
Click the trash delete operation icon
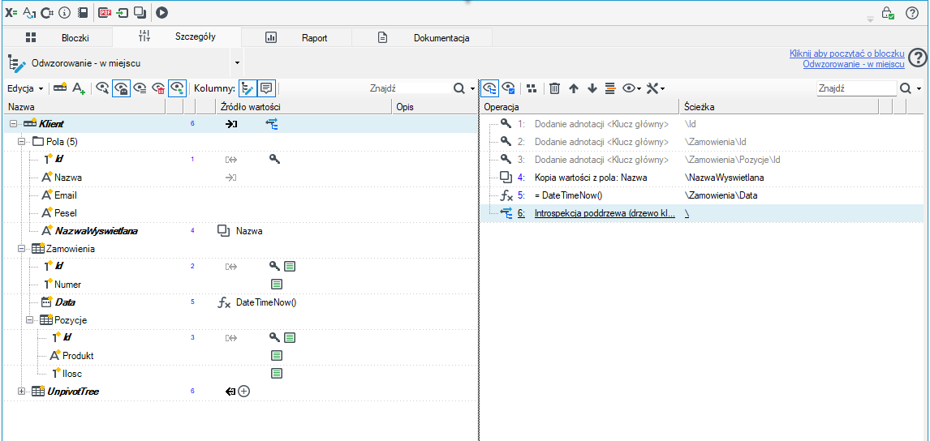coord(554,88)
